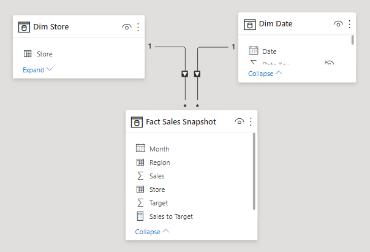Click the Month calendar field icon
Viewport: 370px width, 252px height.
pyautogui.click(x=140, y=148)
